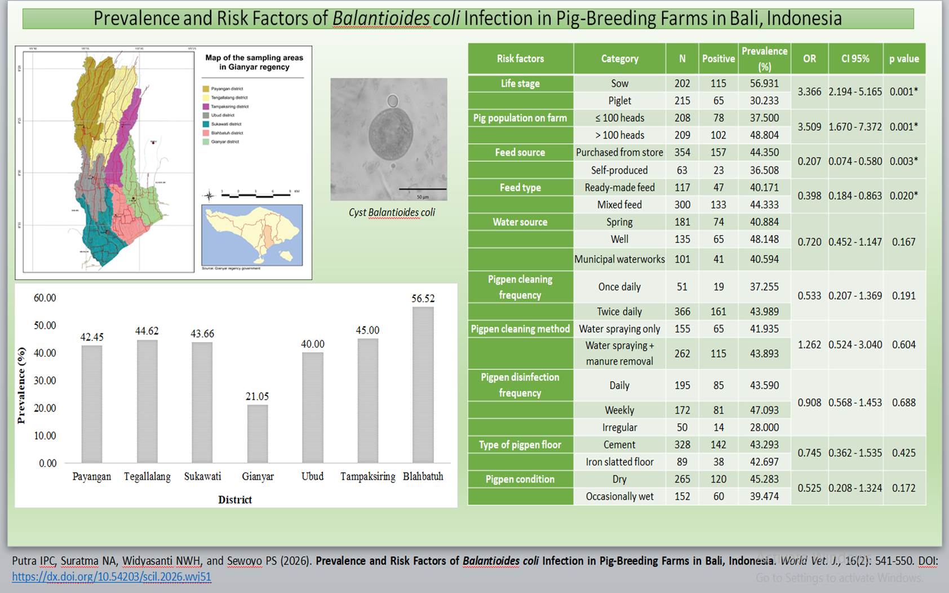Select the Bali island inset map
This screenshot has height=593, width=949.
[252, 235]
